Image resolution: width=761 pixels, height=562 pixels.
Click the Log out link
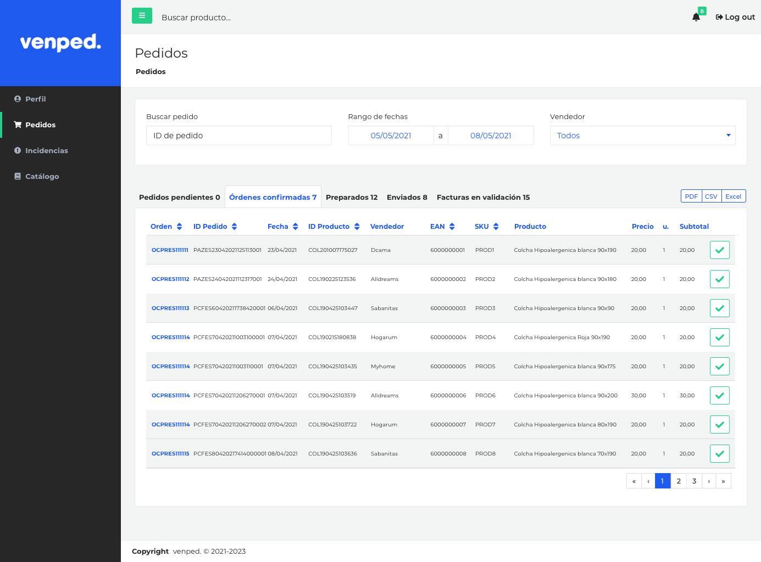pos(735,17)
